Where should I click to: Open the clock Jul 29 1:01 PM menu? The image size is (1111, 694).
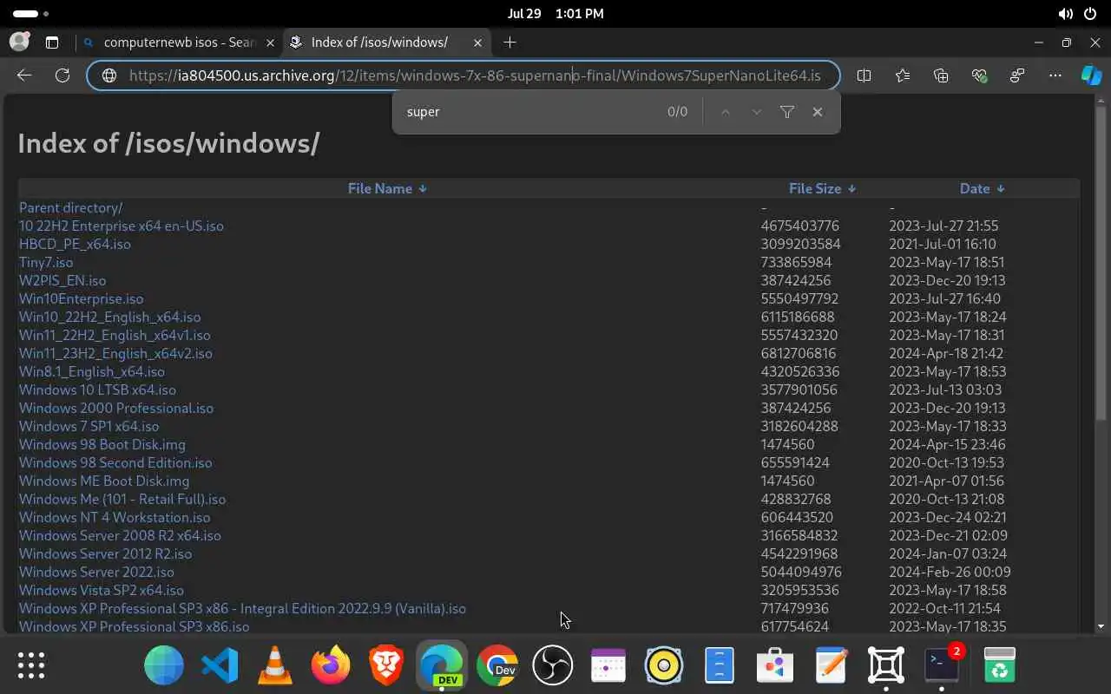pos(555,14)
